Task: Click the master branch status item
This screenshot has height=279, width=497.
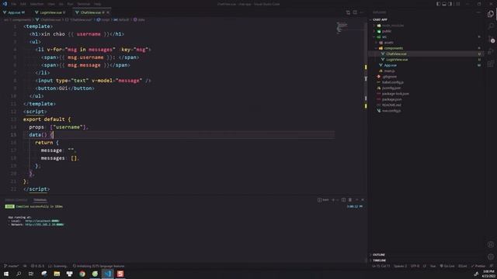Action: (12, 266)
